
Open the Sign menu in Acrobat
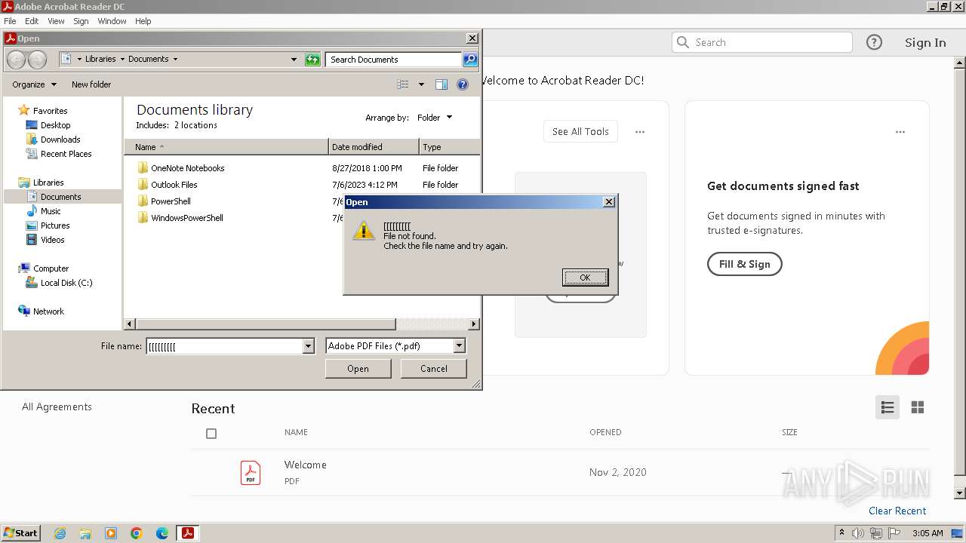[81, 21]
